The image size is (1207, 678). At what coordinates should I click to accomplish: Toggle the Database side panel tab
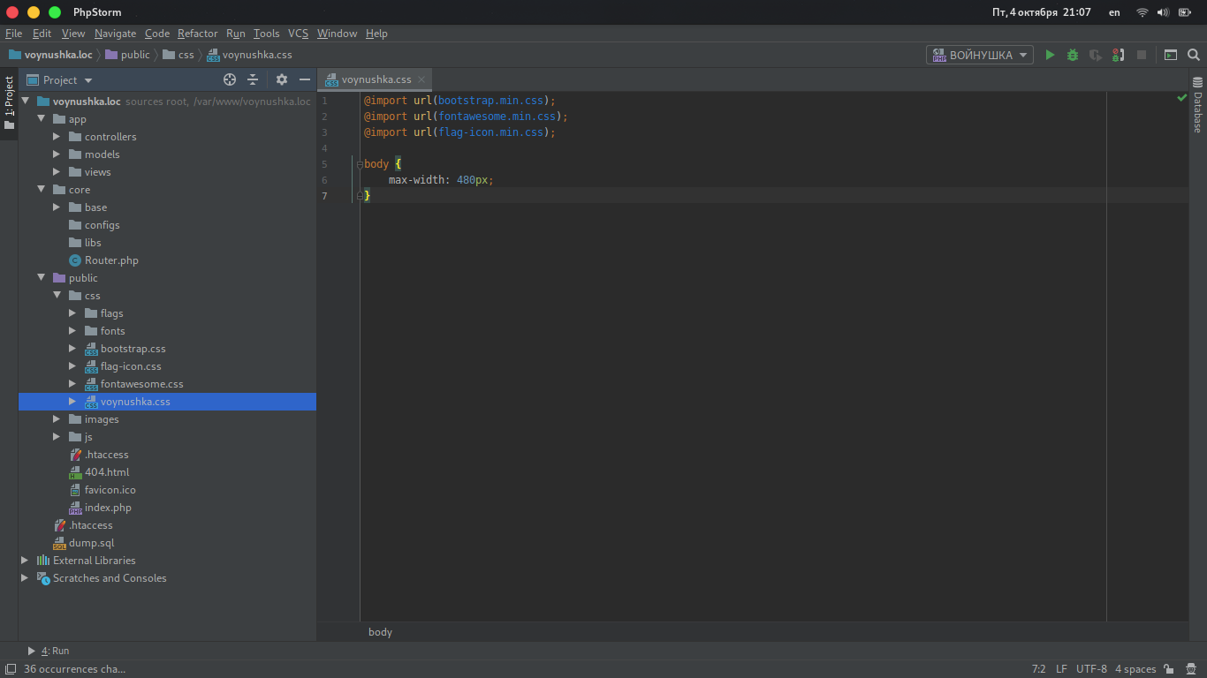coord(1198,106)
